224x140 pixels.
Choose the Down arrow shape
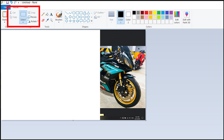[x=66, y=21]
